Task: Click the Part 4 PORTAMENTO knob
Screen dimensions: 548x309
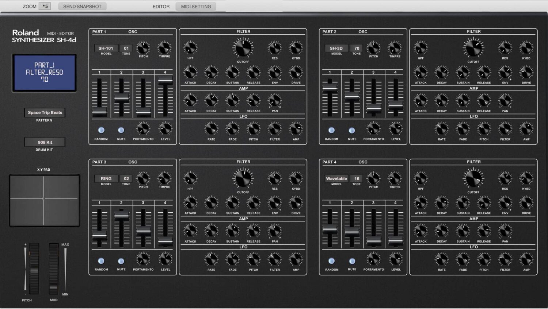Action: click(374, 259)
